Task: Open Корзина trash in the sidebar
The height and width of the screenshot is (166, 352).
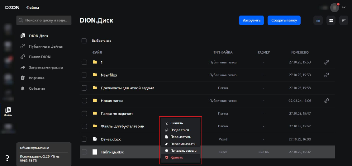Action: 37,78
